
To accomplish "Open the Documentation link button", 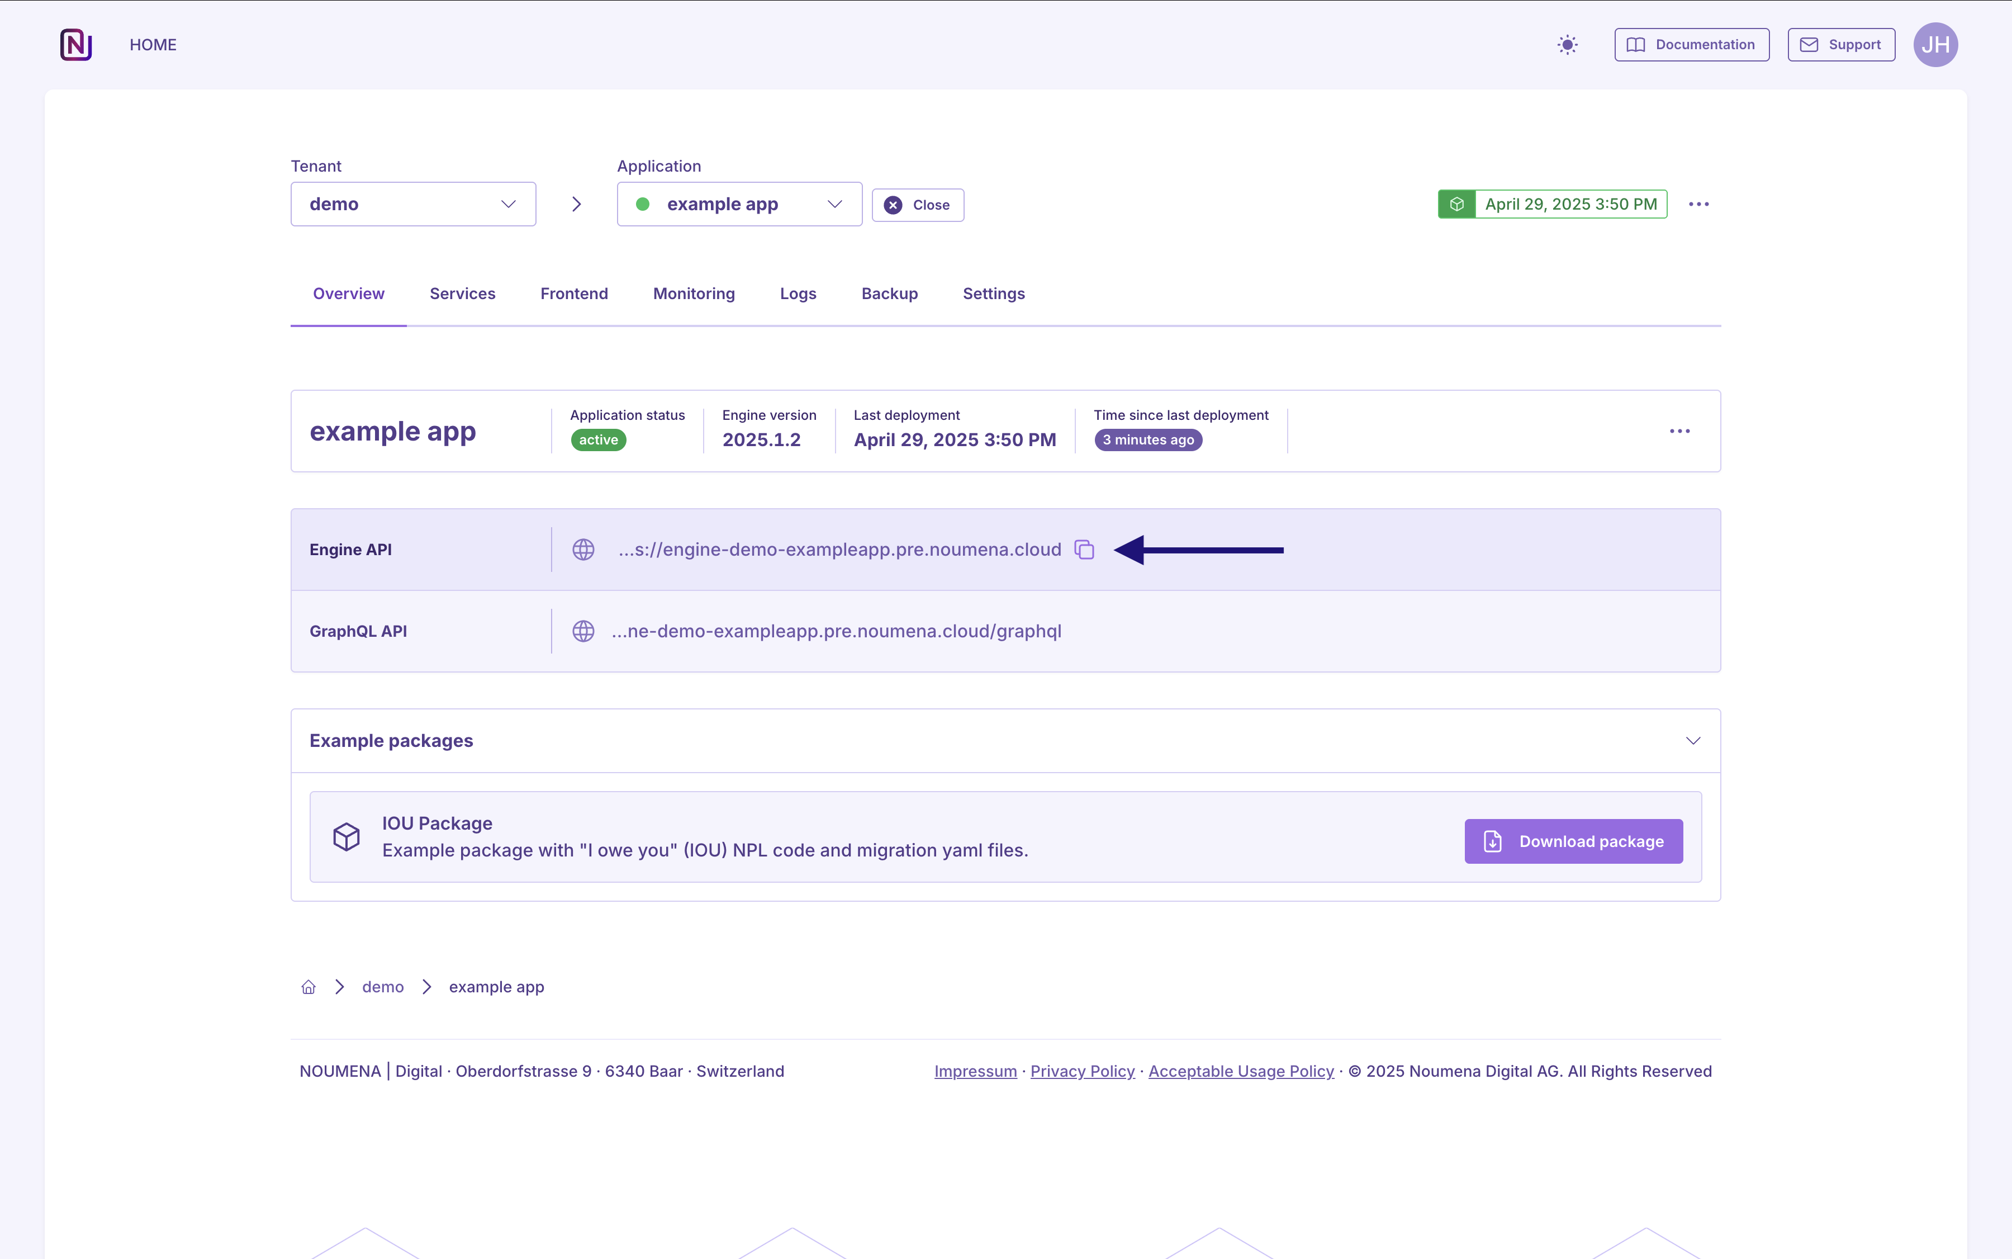I will coord(1692,45).
